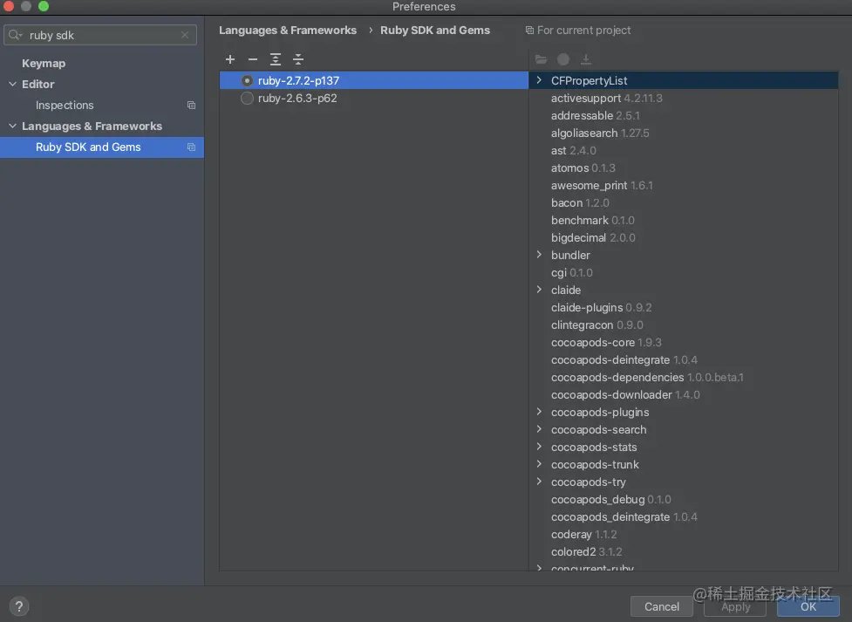
Task: Open help with question mark button
Action: point(19,606)
